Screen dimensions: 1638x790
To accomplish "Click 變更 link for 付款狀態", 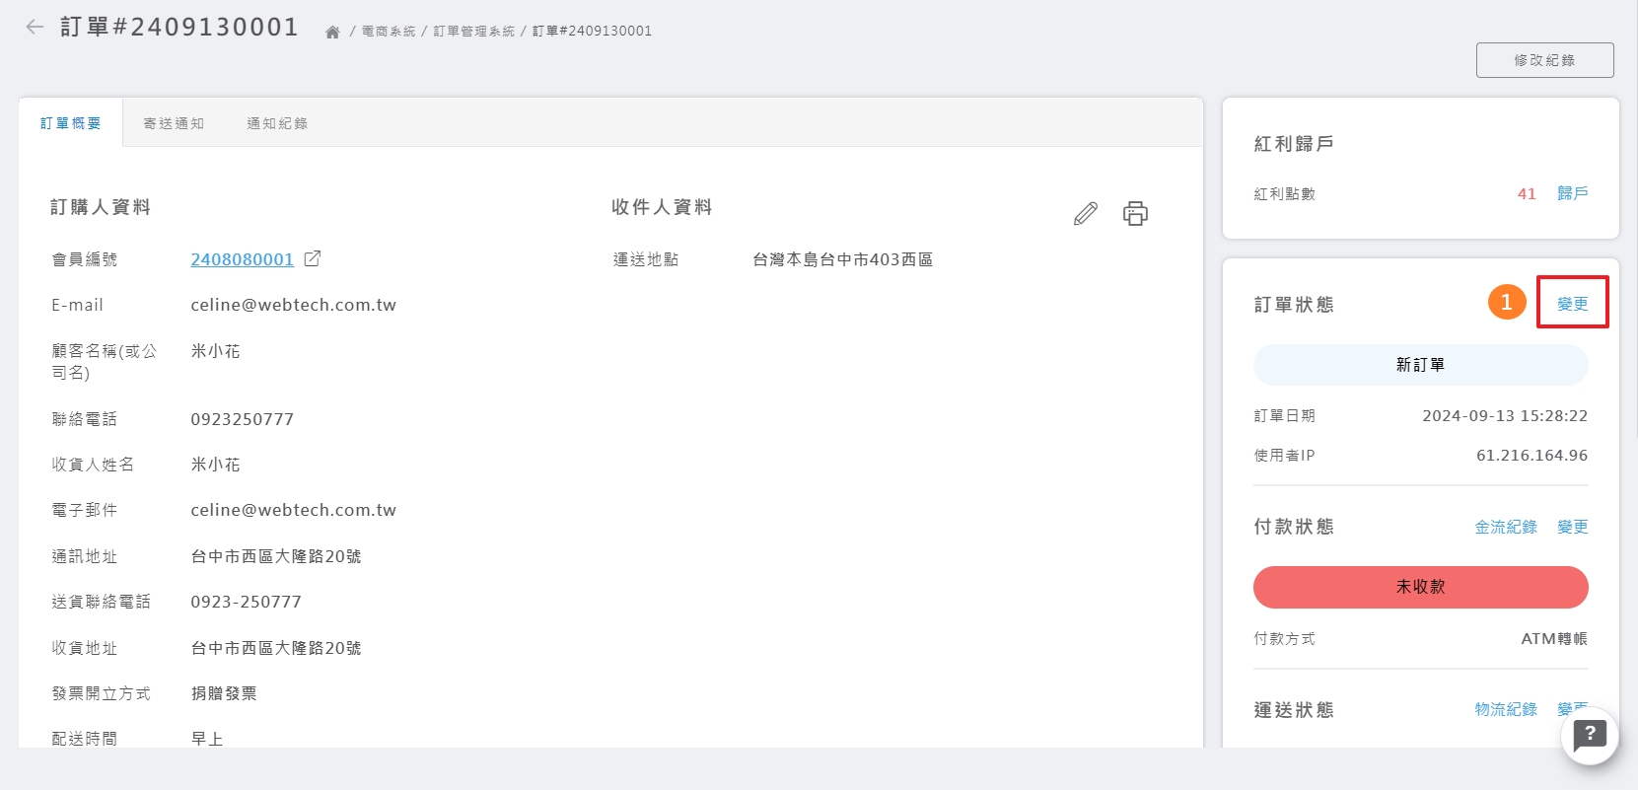I will pyautogui.click(x=1572, y=527).
